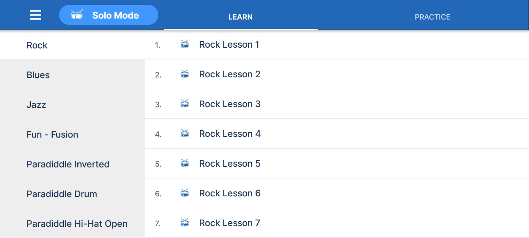
Task: Open Rock Lesson 3 title
Action: [230, 104]
